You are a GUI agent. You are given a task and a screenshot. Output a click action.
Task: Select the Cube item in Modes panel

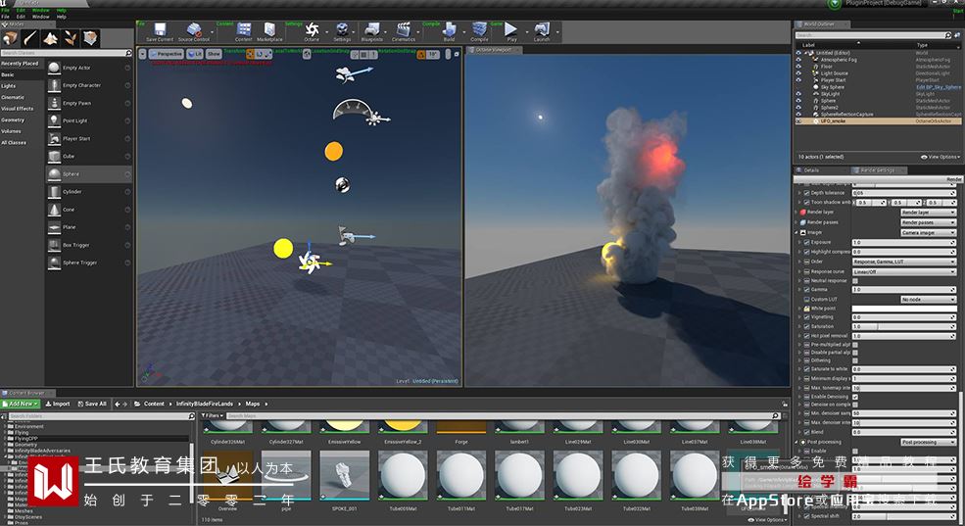point(89,157)
